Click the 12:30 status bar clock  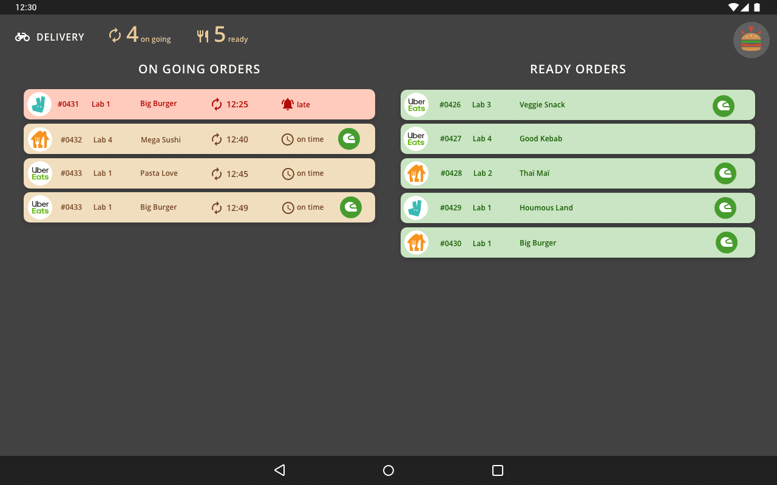coord(26,7)
